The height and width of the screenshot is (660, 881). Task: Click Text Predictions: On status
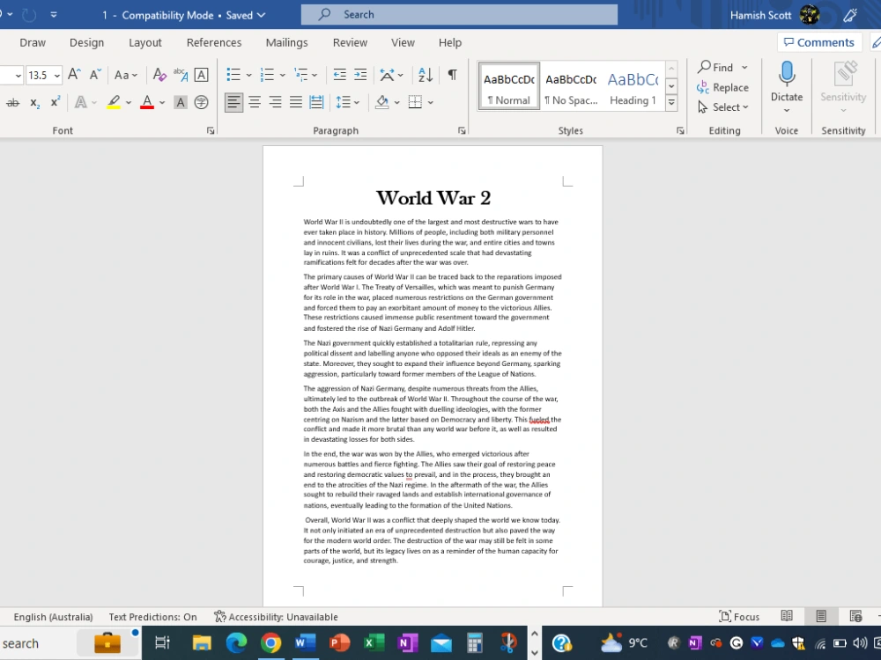coord(152,617)
